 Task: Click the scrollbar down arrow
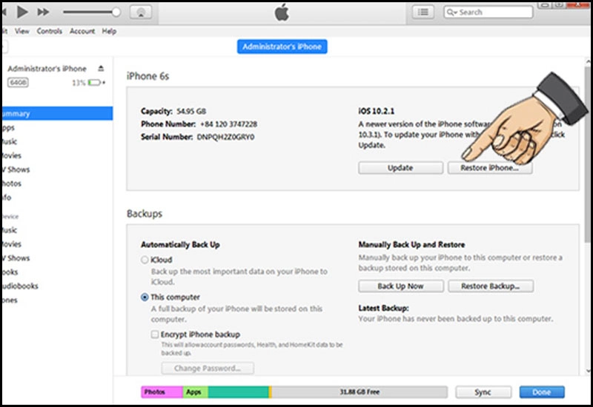pos(588,371)
